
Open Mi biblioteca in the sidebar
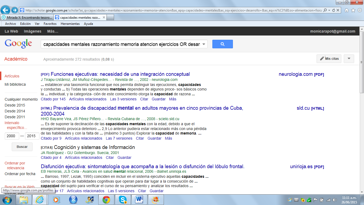click(x=15, y=84)
